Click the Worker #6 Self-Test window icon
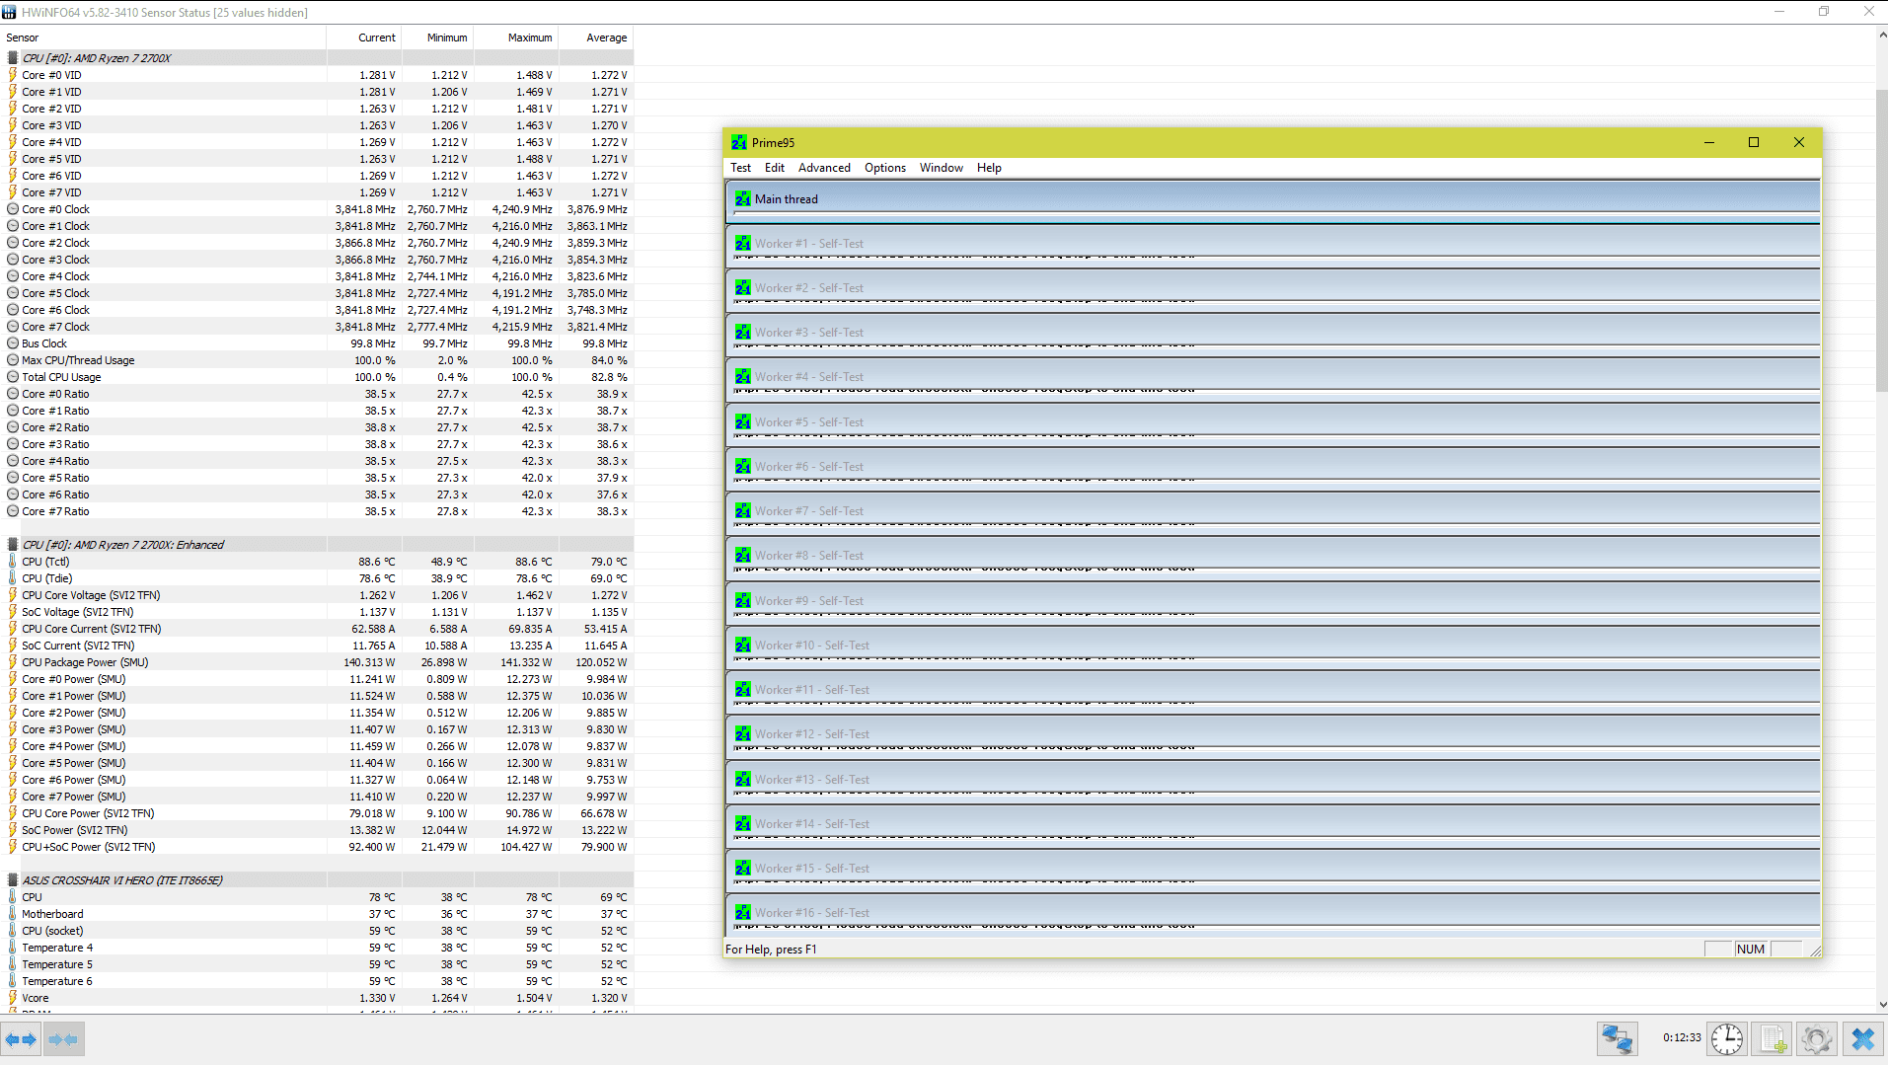Image resolution: width=1888 pixels, height=1065 pixels. click(x=743, y=467)
